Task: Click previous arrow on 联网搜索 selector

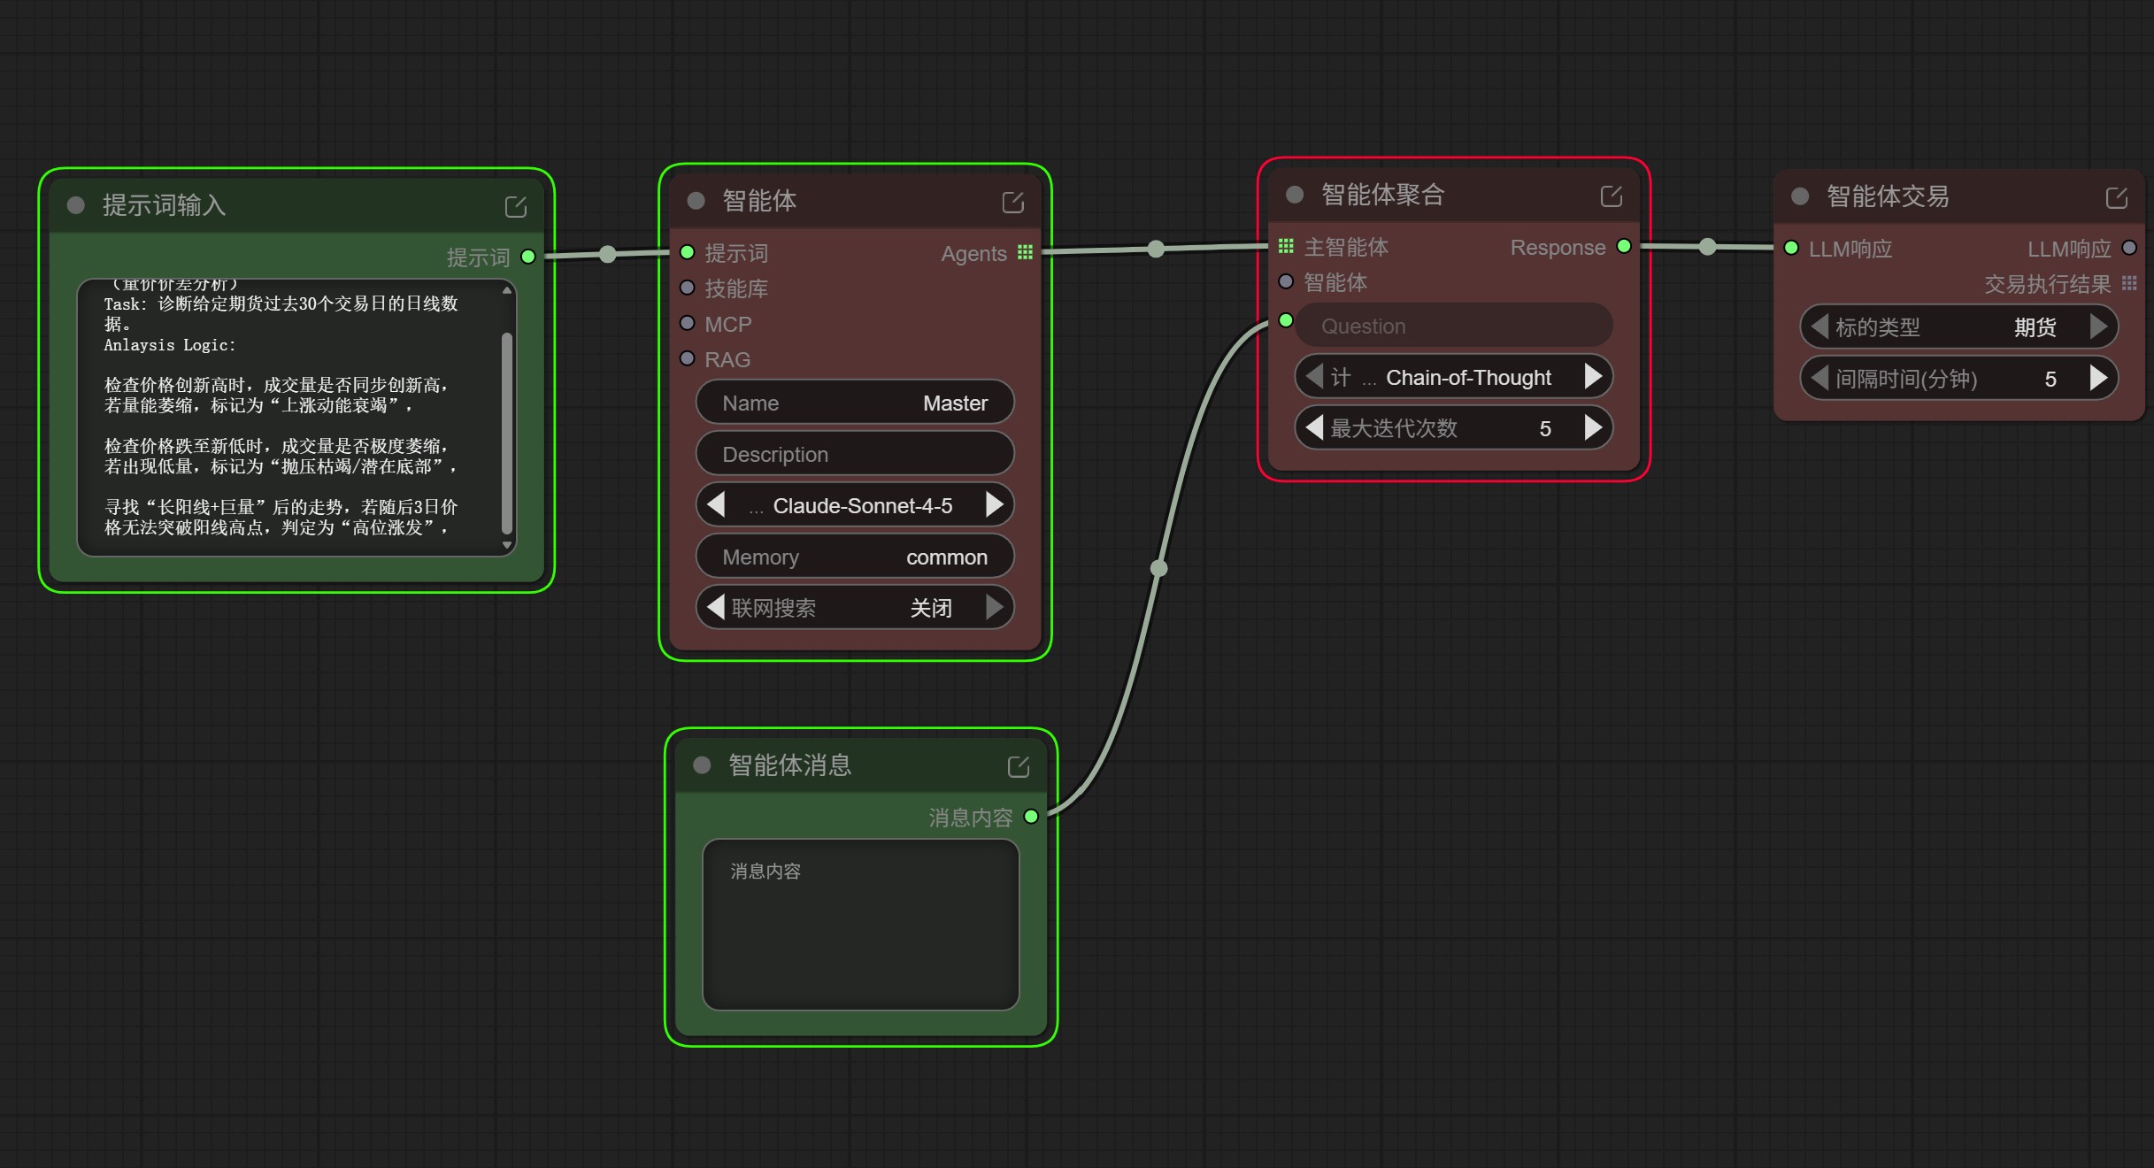Action: 716,607
